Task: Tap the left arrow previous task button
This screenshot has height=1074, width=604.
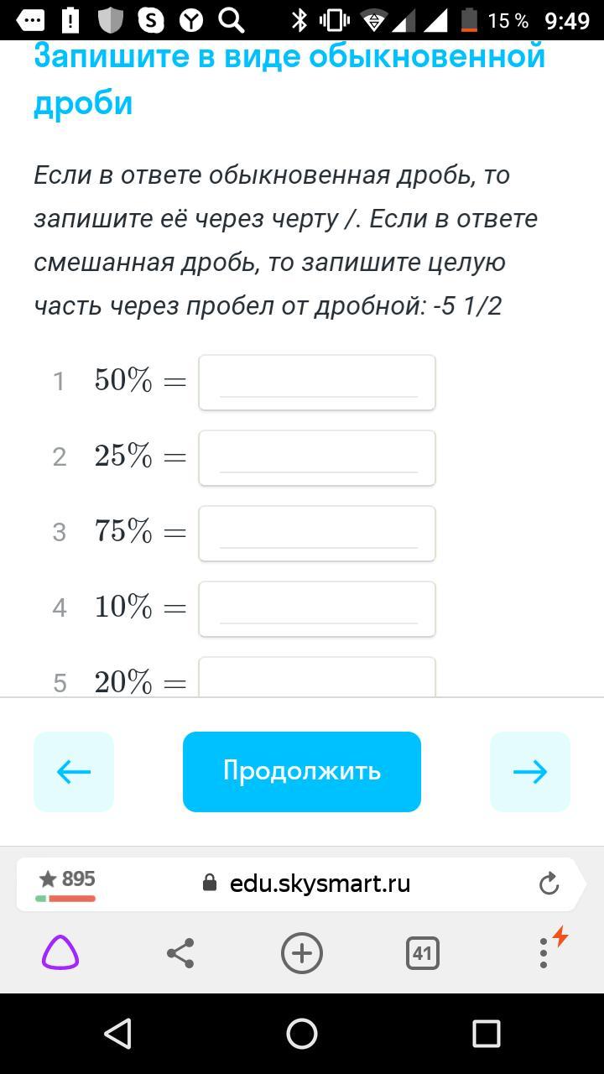Action: [x=74, y=772]
